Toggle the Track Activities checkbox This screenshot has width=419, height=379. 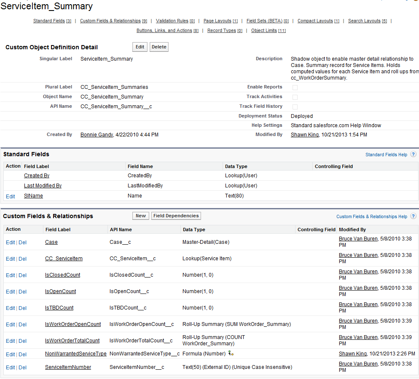point(295,97)
